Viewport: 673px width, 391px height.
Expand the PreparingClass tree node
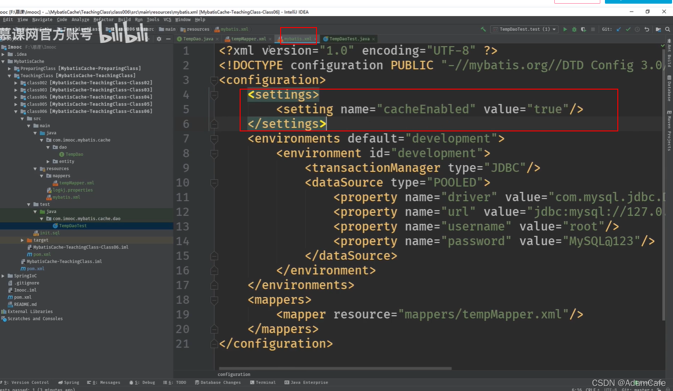(x=10, y=68)
